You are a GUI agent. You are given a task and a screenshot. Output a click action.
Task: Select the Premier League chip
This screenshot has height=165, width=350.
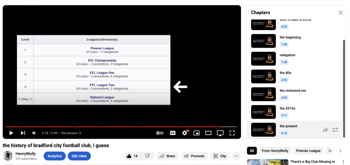click(308, 151)
